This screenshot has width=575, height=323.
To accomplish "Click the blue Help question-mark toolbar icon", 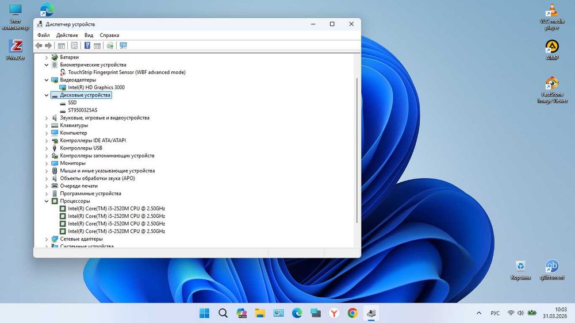I will [87, 45].
